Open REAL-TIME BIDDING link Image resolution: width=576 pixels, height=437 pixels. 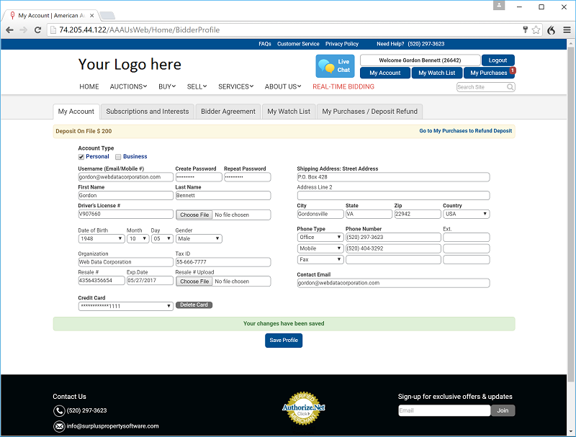(x=343, y=86)
